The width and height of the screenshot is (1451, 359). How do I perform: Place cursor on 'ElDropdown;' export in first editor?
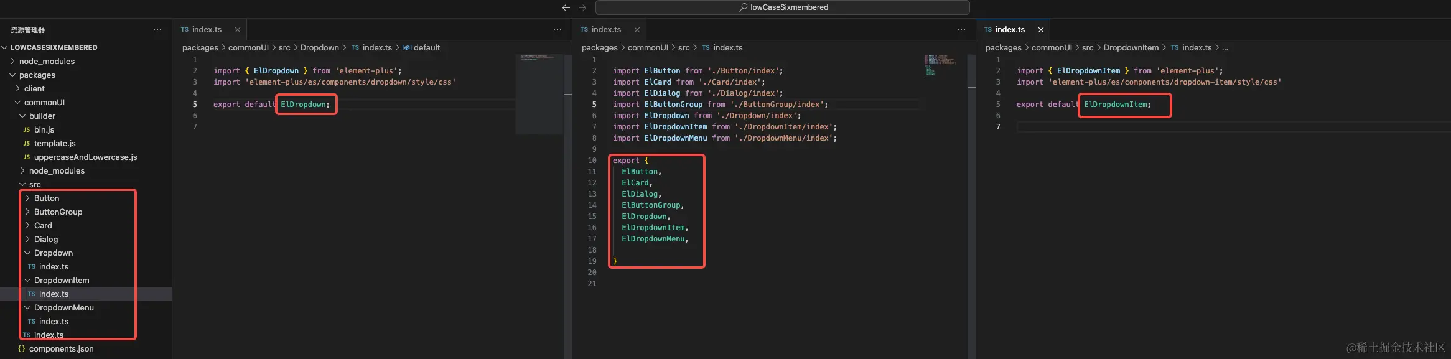pyautogui.click(x=305, y=105)
